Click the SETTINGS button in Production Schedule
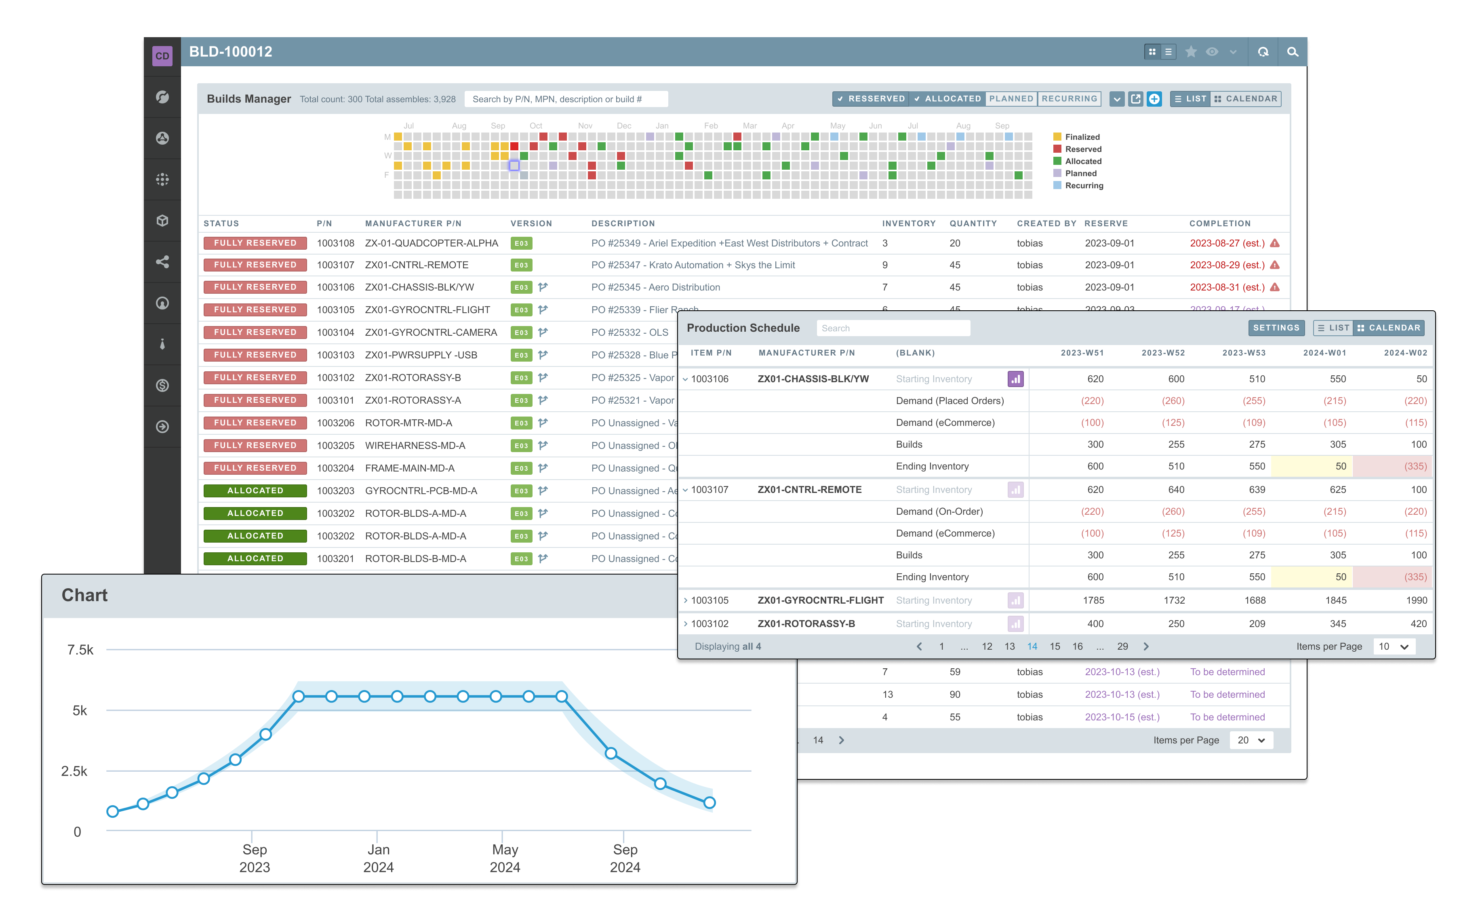The height and width of the screenshot is (922, 1478). pos(1277,327)
